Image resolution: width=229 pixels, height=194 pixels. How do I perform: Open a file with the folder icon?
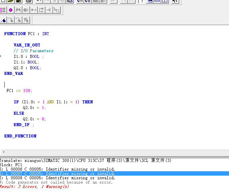[x=11, y=1]
